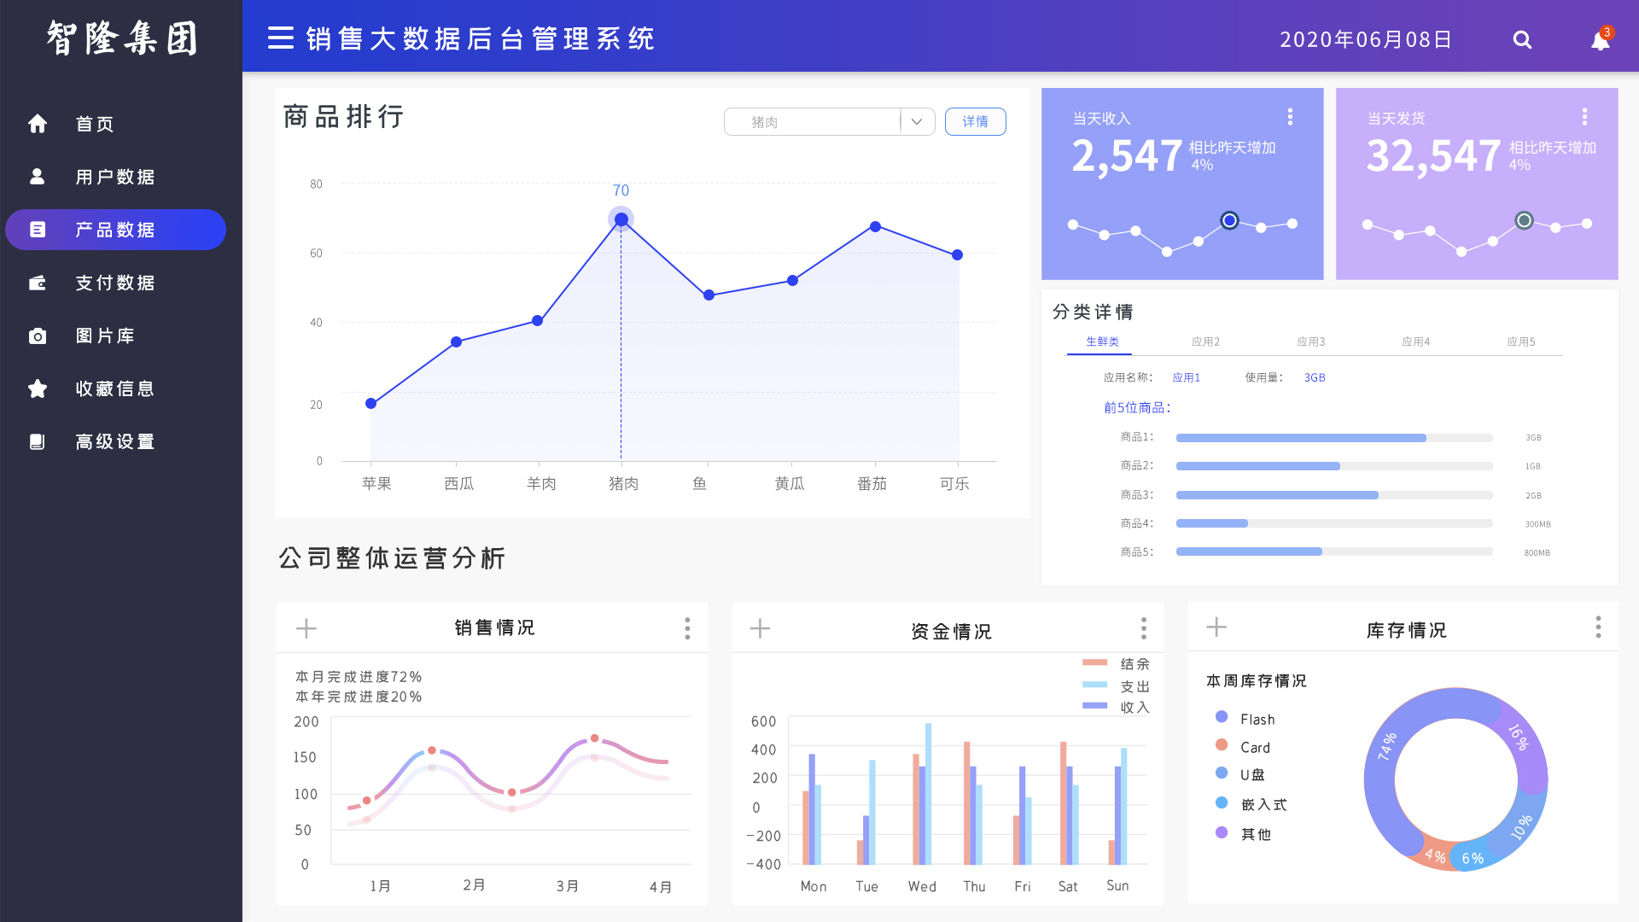Open the search magnifier icon

click(x=1522, y=40)
